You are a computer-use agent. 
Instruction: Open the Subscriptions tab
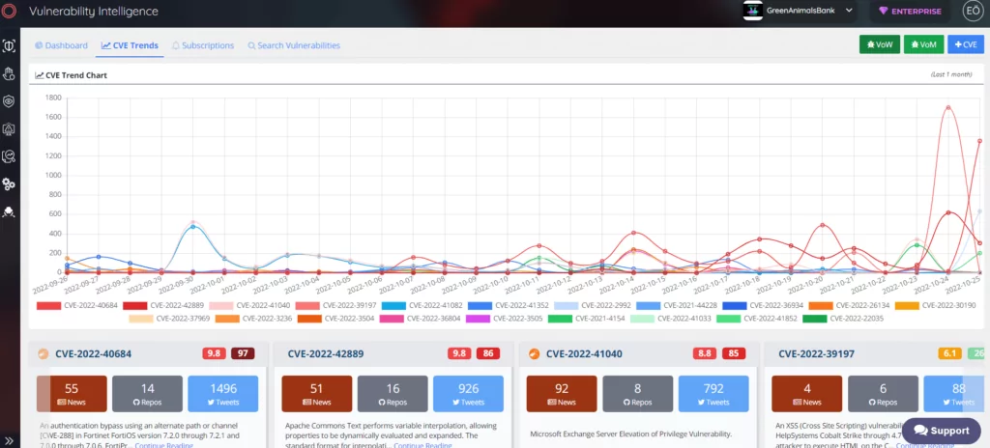(x=203, y=45)
